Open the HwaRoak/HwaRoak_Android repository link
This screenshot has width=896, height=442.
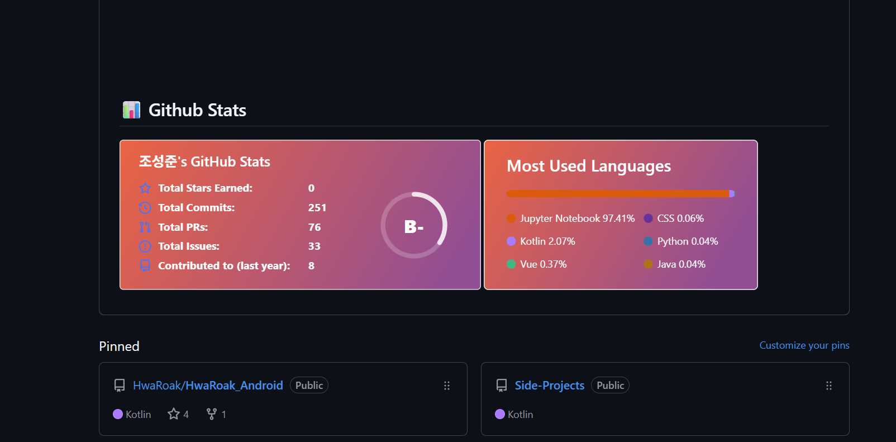coord(208,386)
